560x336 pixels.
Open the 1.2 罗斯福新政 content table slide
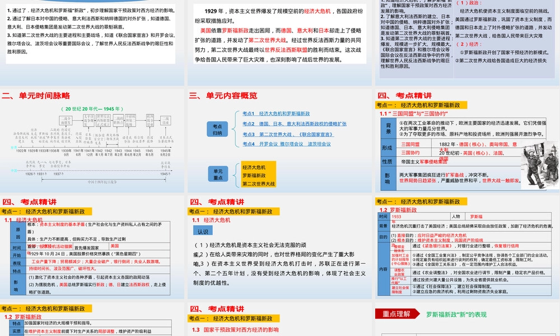(468, 247)
